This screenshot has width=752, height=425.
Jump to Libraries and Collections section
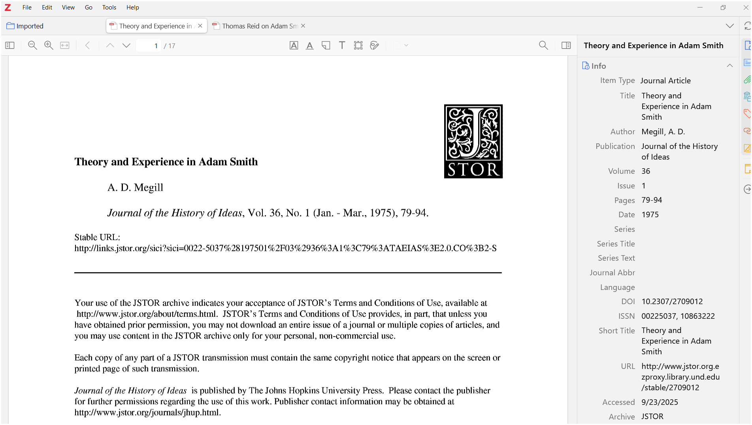(747, 96)
